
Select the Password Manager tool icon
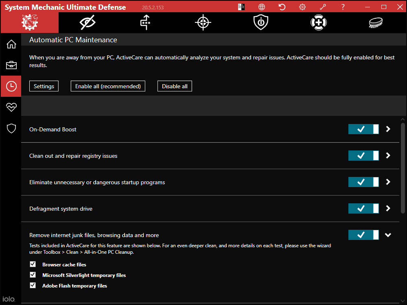pos(145,22)
